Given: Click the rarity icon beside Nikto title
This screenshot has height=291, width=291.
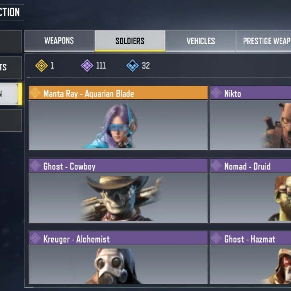Looking at the screenshot, I should [216, 93].
